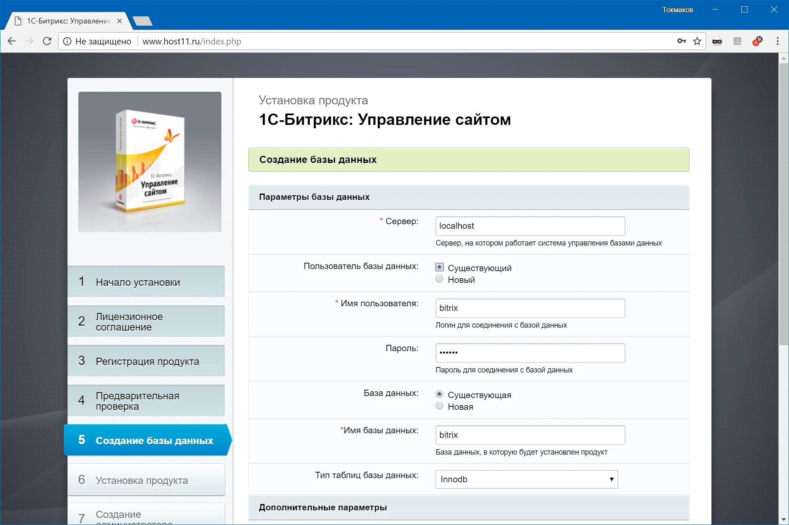Select step 5 'Создание базы данных'
The image size is (789, 525).
coord(147,440)
